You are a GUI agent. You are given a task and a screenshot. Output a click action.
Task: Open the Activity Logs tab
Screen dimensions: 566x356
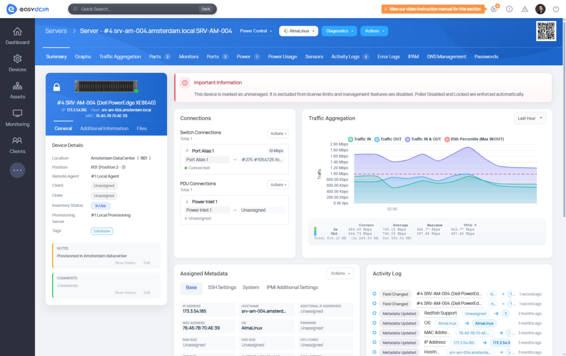[x=350, y=57]
